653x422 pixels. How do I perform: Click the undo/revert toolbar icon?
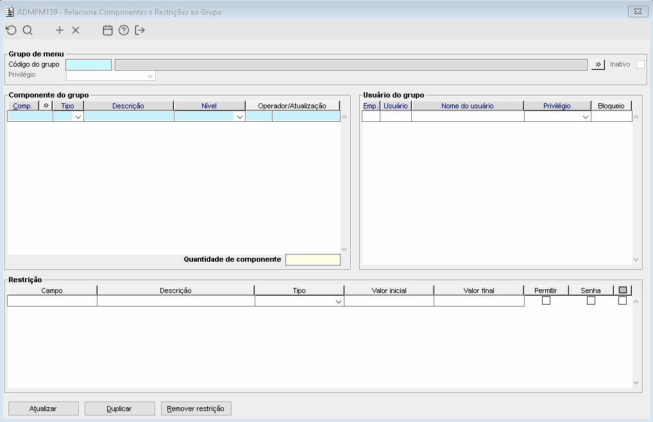click(x=12, y=30)
